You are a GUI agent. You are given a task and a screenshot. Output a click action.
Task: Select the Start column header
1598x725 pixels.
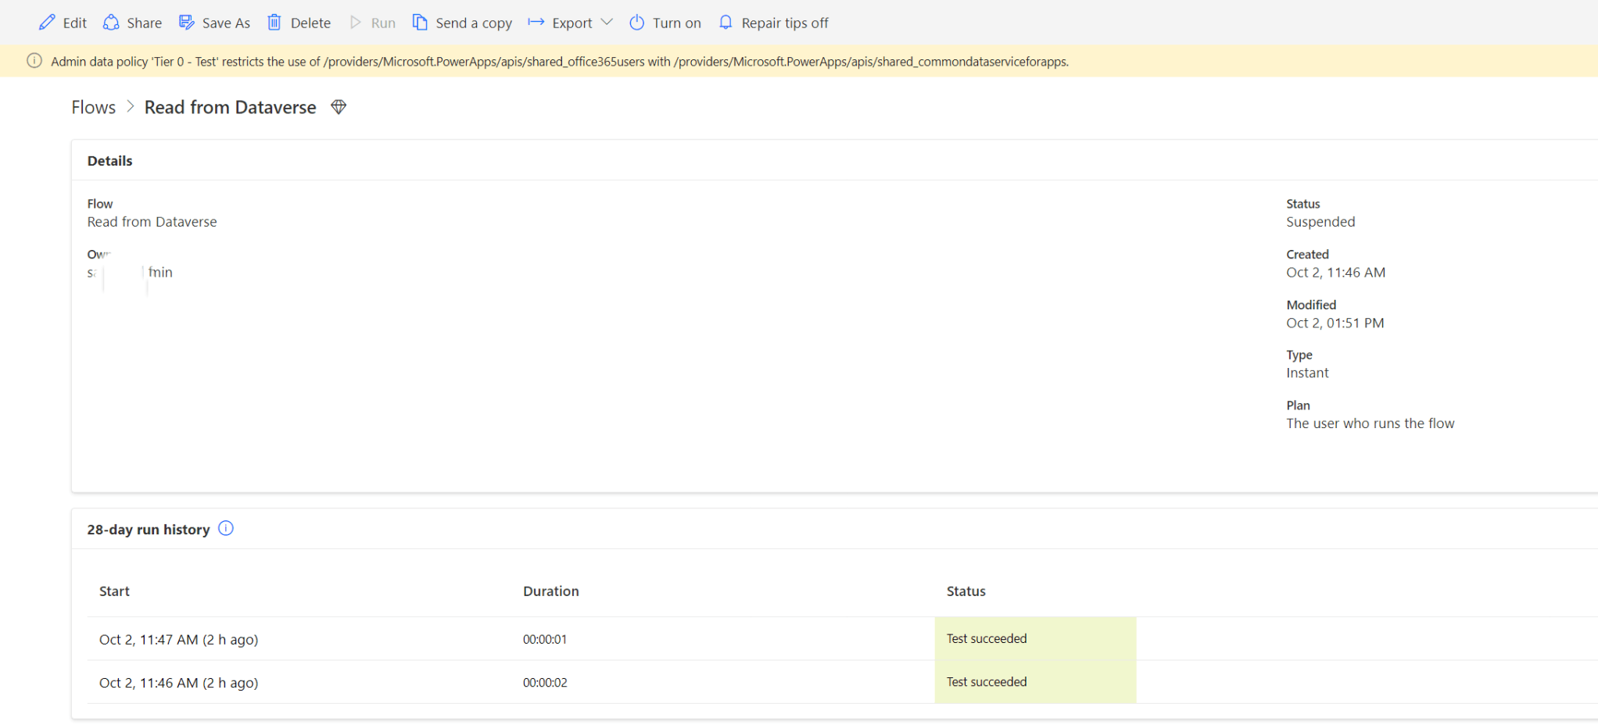pyautogui.click(x=114, y=591)
